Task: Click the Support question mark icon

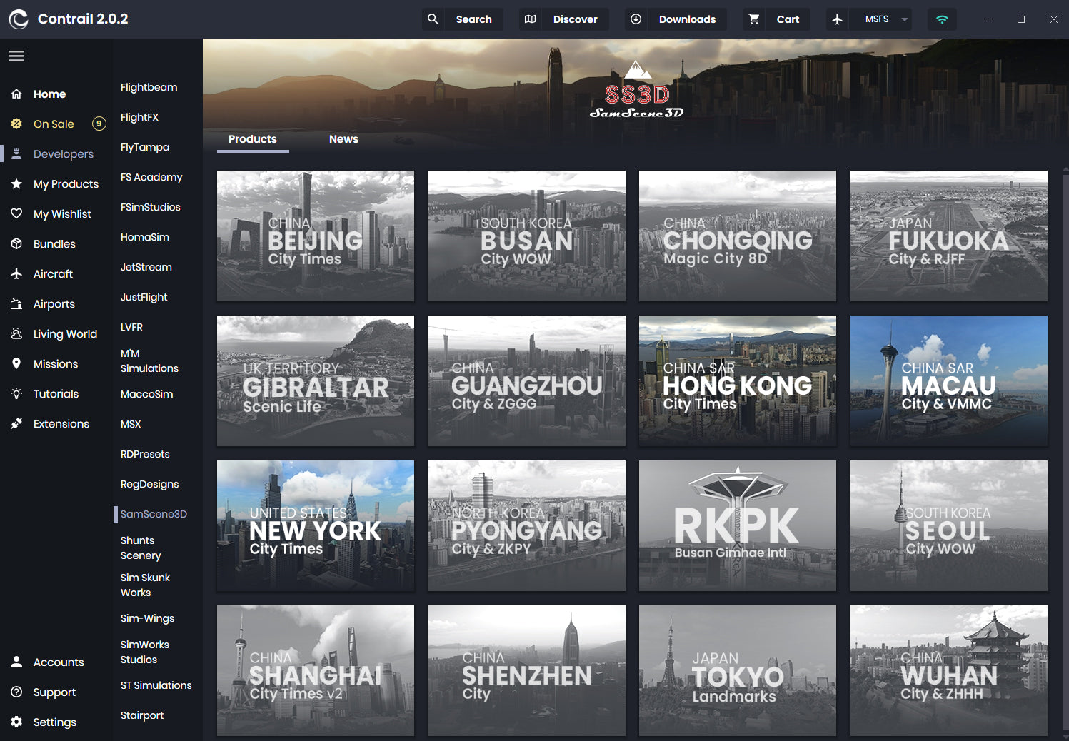Action: click(x=16, y=692)
